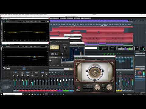Click the dark center knob between the mic plugin gauges
Screen dimensions: 146x109
click(103, 86)
